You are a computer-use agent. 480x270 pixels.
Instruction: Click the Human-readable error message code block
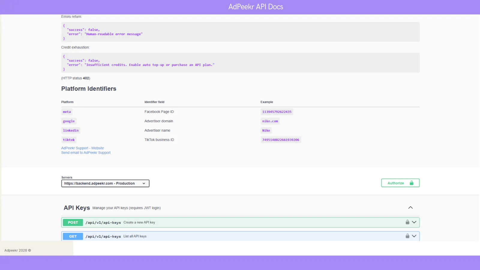point(240,32)
